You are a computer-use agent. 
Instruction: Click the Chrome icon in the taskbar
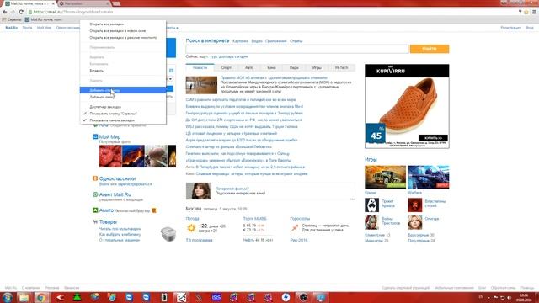tap(41, 297)
